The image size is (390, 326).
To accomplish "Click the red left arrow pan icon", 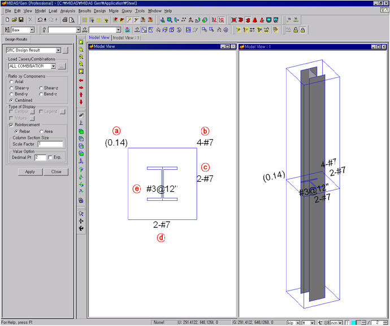I will pos(81,81).
